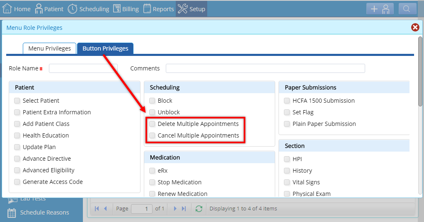
Task: Select the Button Privileges tab
Action: click(105, 48)
